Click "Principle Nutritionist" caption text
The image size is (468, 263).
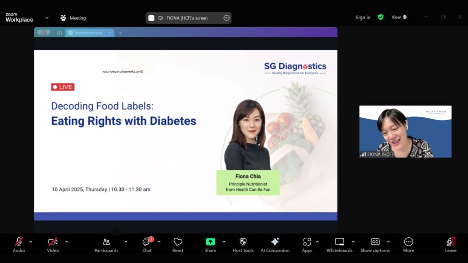[248, 184]
